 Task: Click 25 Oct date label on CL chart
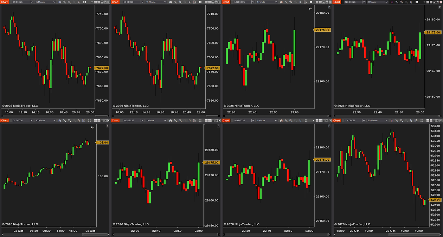[x=90, y=231]
